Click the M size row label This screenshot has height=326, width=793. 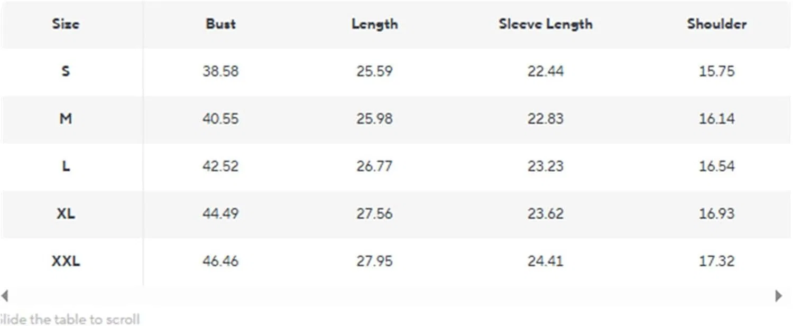[66, 118]
